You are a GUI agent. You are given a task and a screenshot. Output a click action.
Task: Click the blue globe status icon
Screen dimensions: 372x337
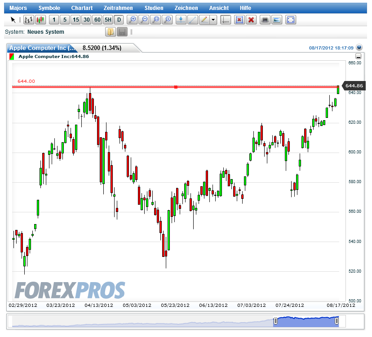[x=359, y=48]
